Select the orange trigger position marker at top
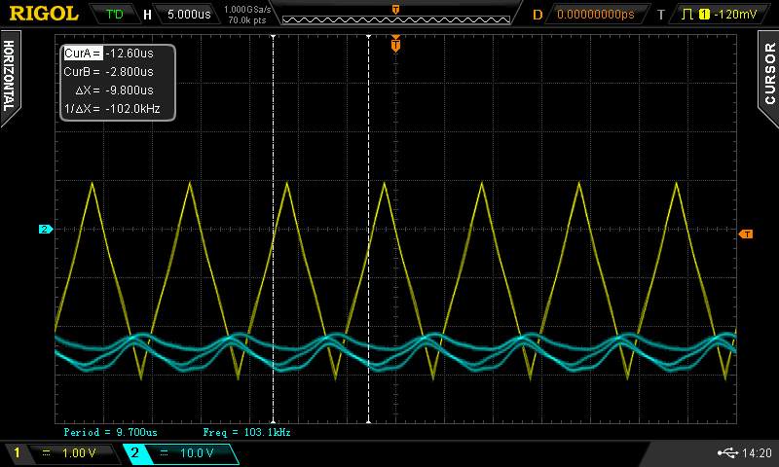The width and height of the screenshot is (779, 467). tap(395, 44)
